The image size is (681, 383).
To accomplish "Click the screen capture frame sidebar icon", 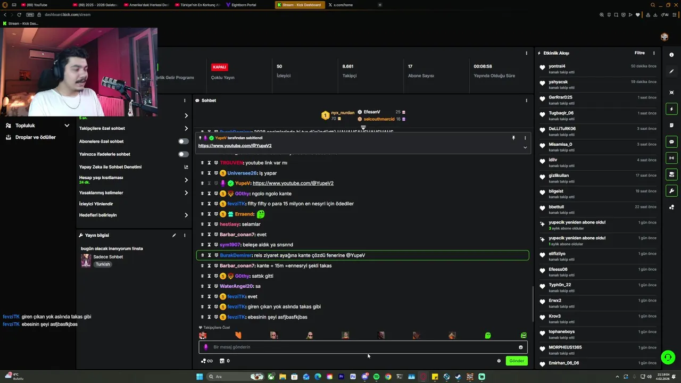I will point(671,93).
